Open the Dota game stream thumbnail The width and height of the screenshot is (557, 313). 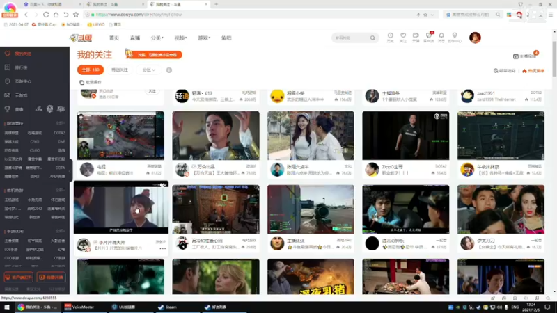120,136
